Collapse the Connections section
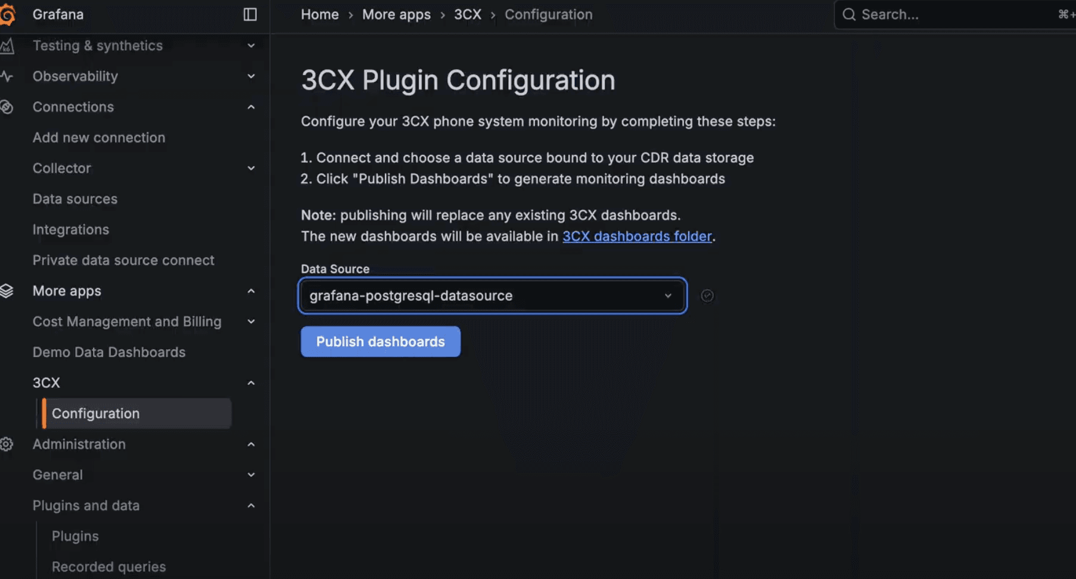This screenshot has height=579, width=1076. point(251,107)
